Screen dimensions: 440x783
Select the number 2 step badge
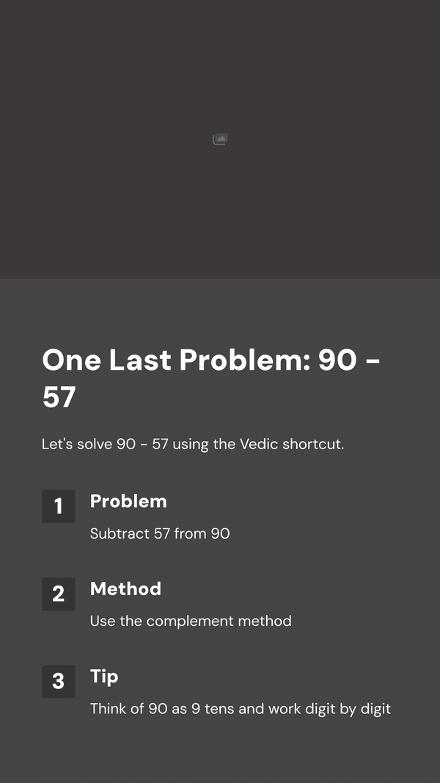pyautogui.click(x=59, y=594)
